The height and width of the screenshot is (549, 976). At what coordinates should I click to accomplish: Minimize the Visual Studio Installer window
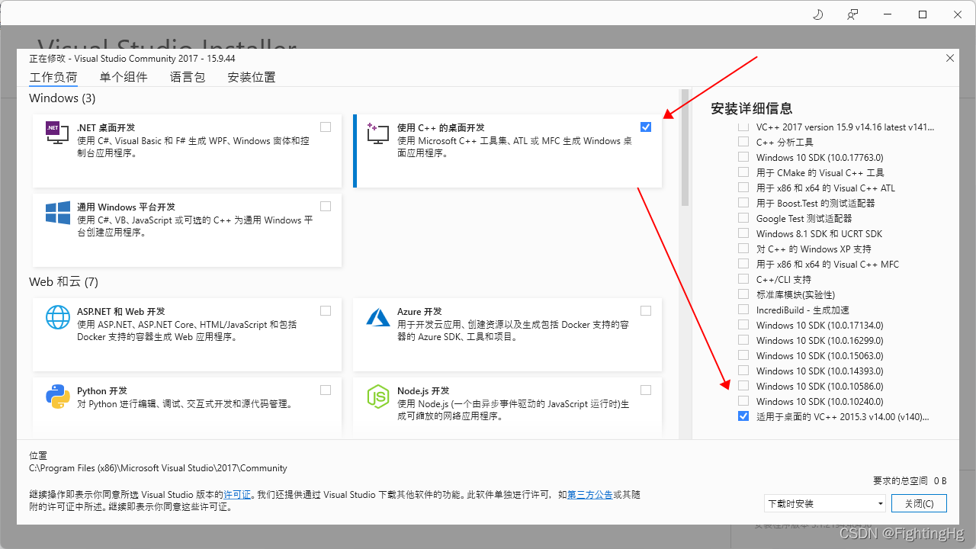tap(888, 14)
